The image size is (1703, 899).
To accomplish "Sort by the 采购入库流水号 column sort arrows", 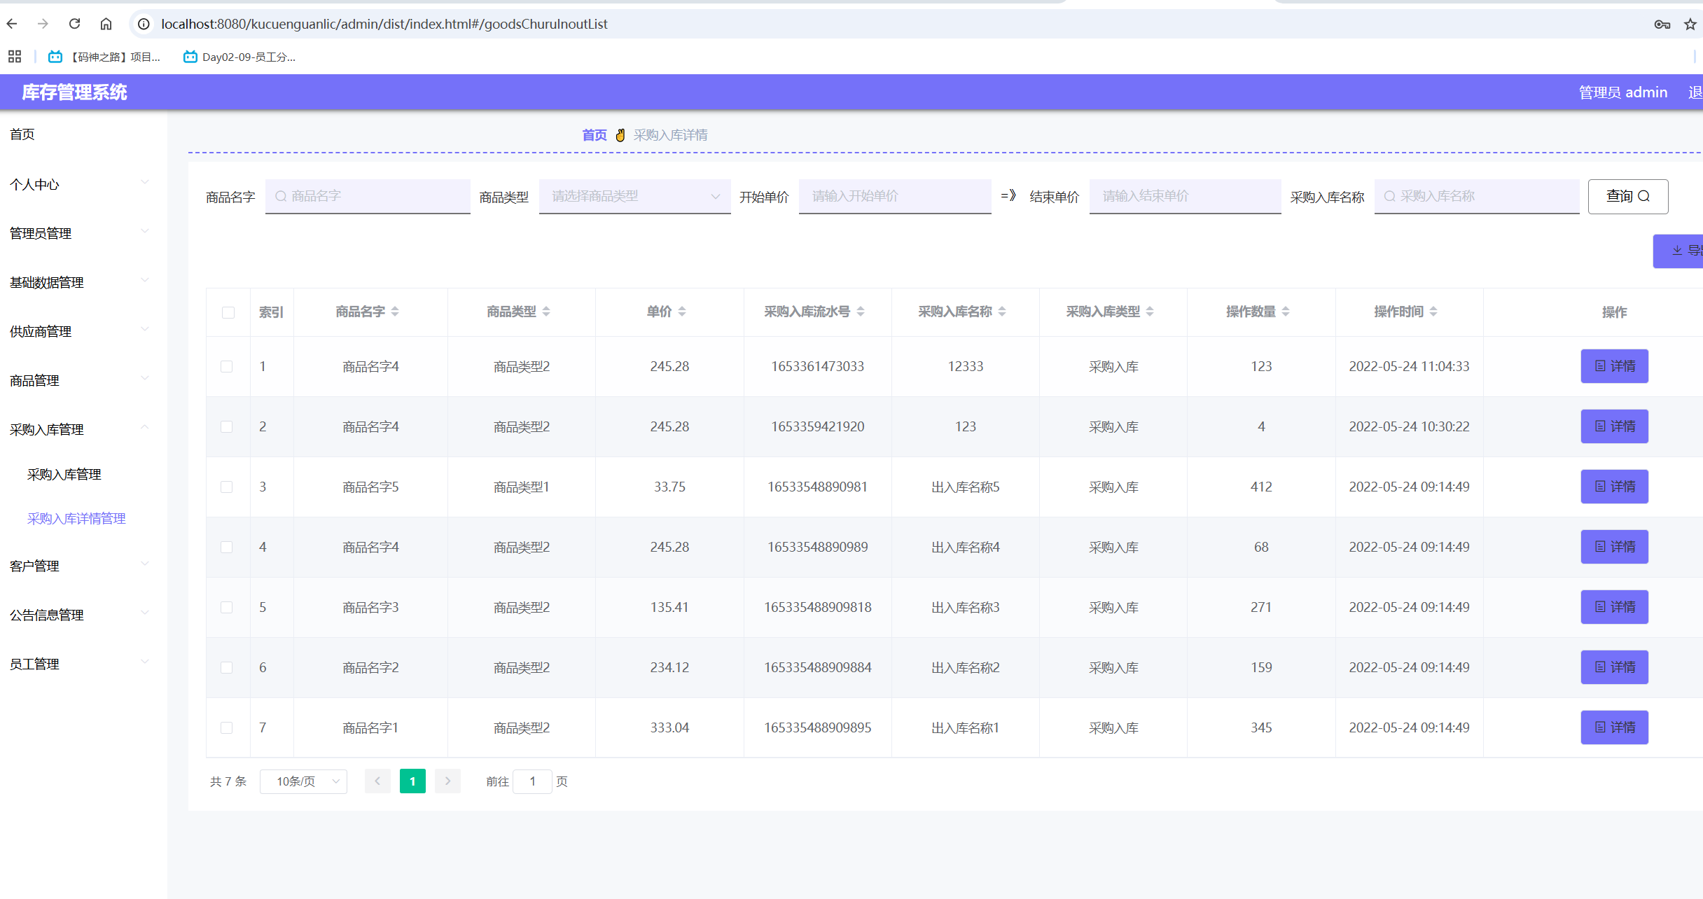I will [x=861, y=312].
